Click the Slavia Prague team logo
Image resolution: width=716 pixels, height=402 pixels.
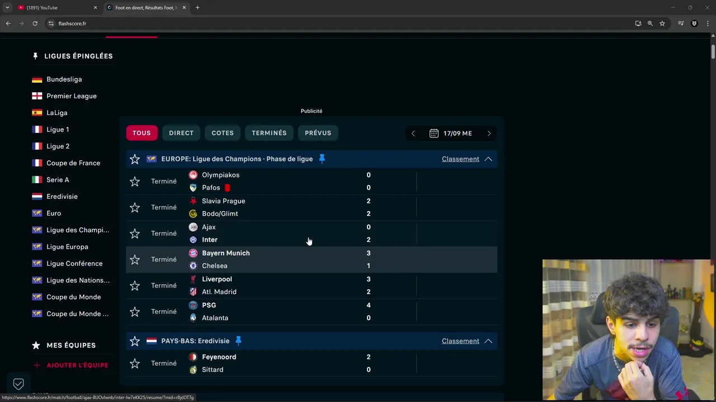click(x=193, y=201)
